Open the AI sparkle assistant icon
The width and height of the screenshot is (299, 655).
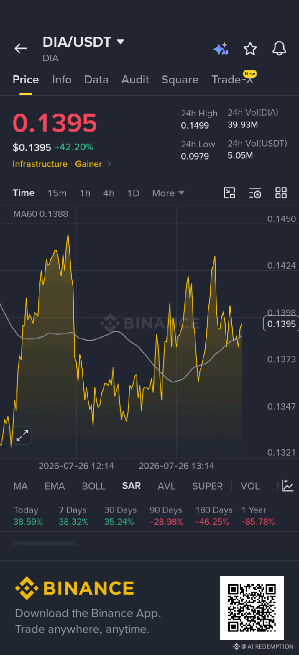pos(220,48)
